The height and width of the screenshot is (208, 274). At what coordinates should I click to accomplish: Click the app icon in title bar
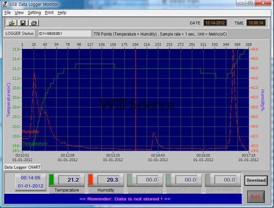[5, 4]
